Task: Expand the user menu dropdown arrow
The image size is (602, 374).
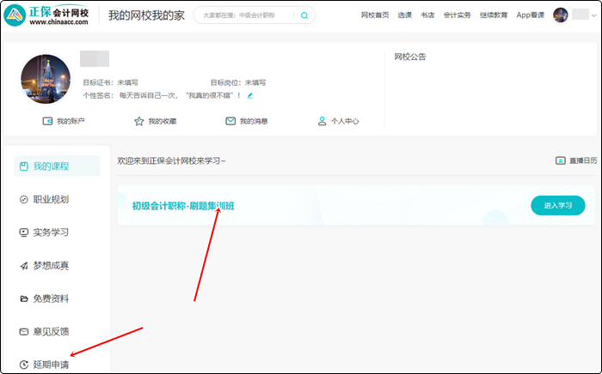Action: [x=593, y=15]
